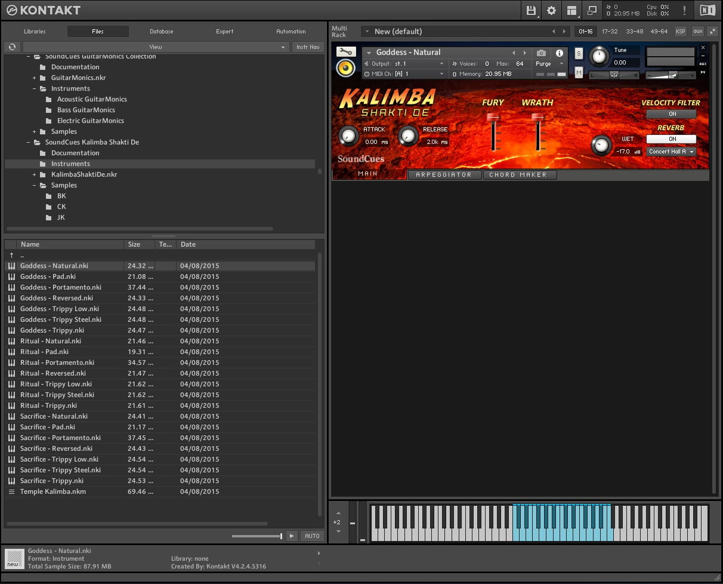
Task: Open the Purge dropdown menu
Action: (549, 64)
